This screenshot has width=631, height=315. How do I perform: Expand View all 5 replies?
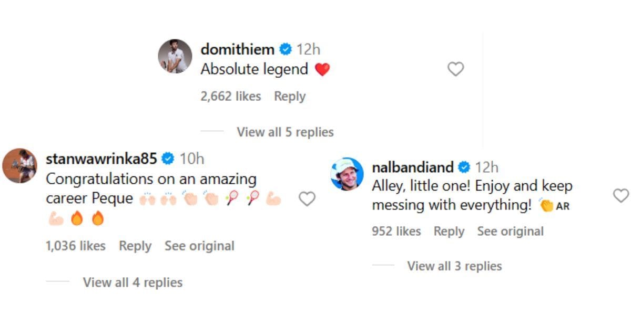285,132
